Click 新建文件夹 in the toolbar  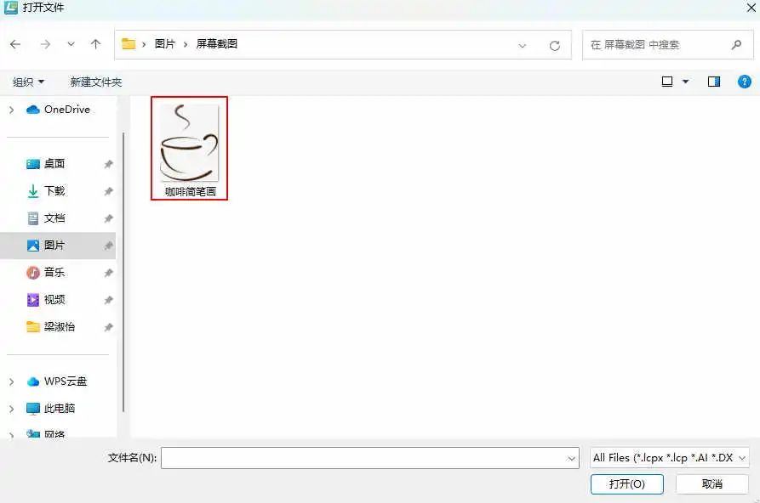[96, 82]
